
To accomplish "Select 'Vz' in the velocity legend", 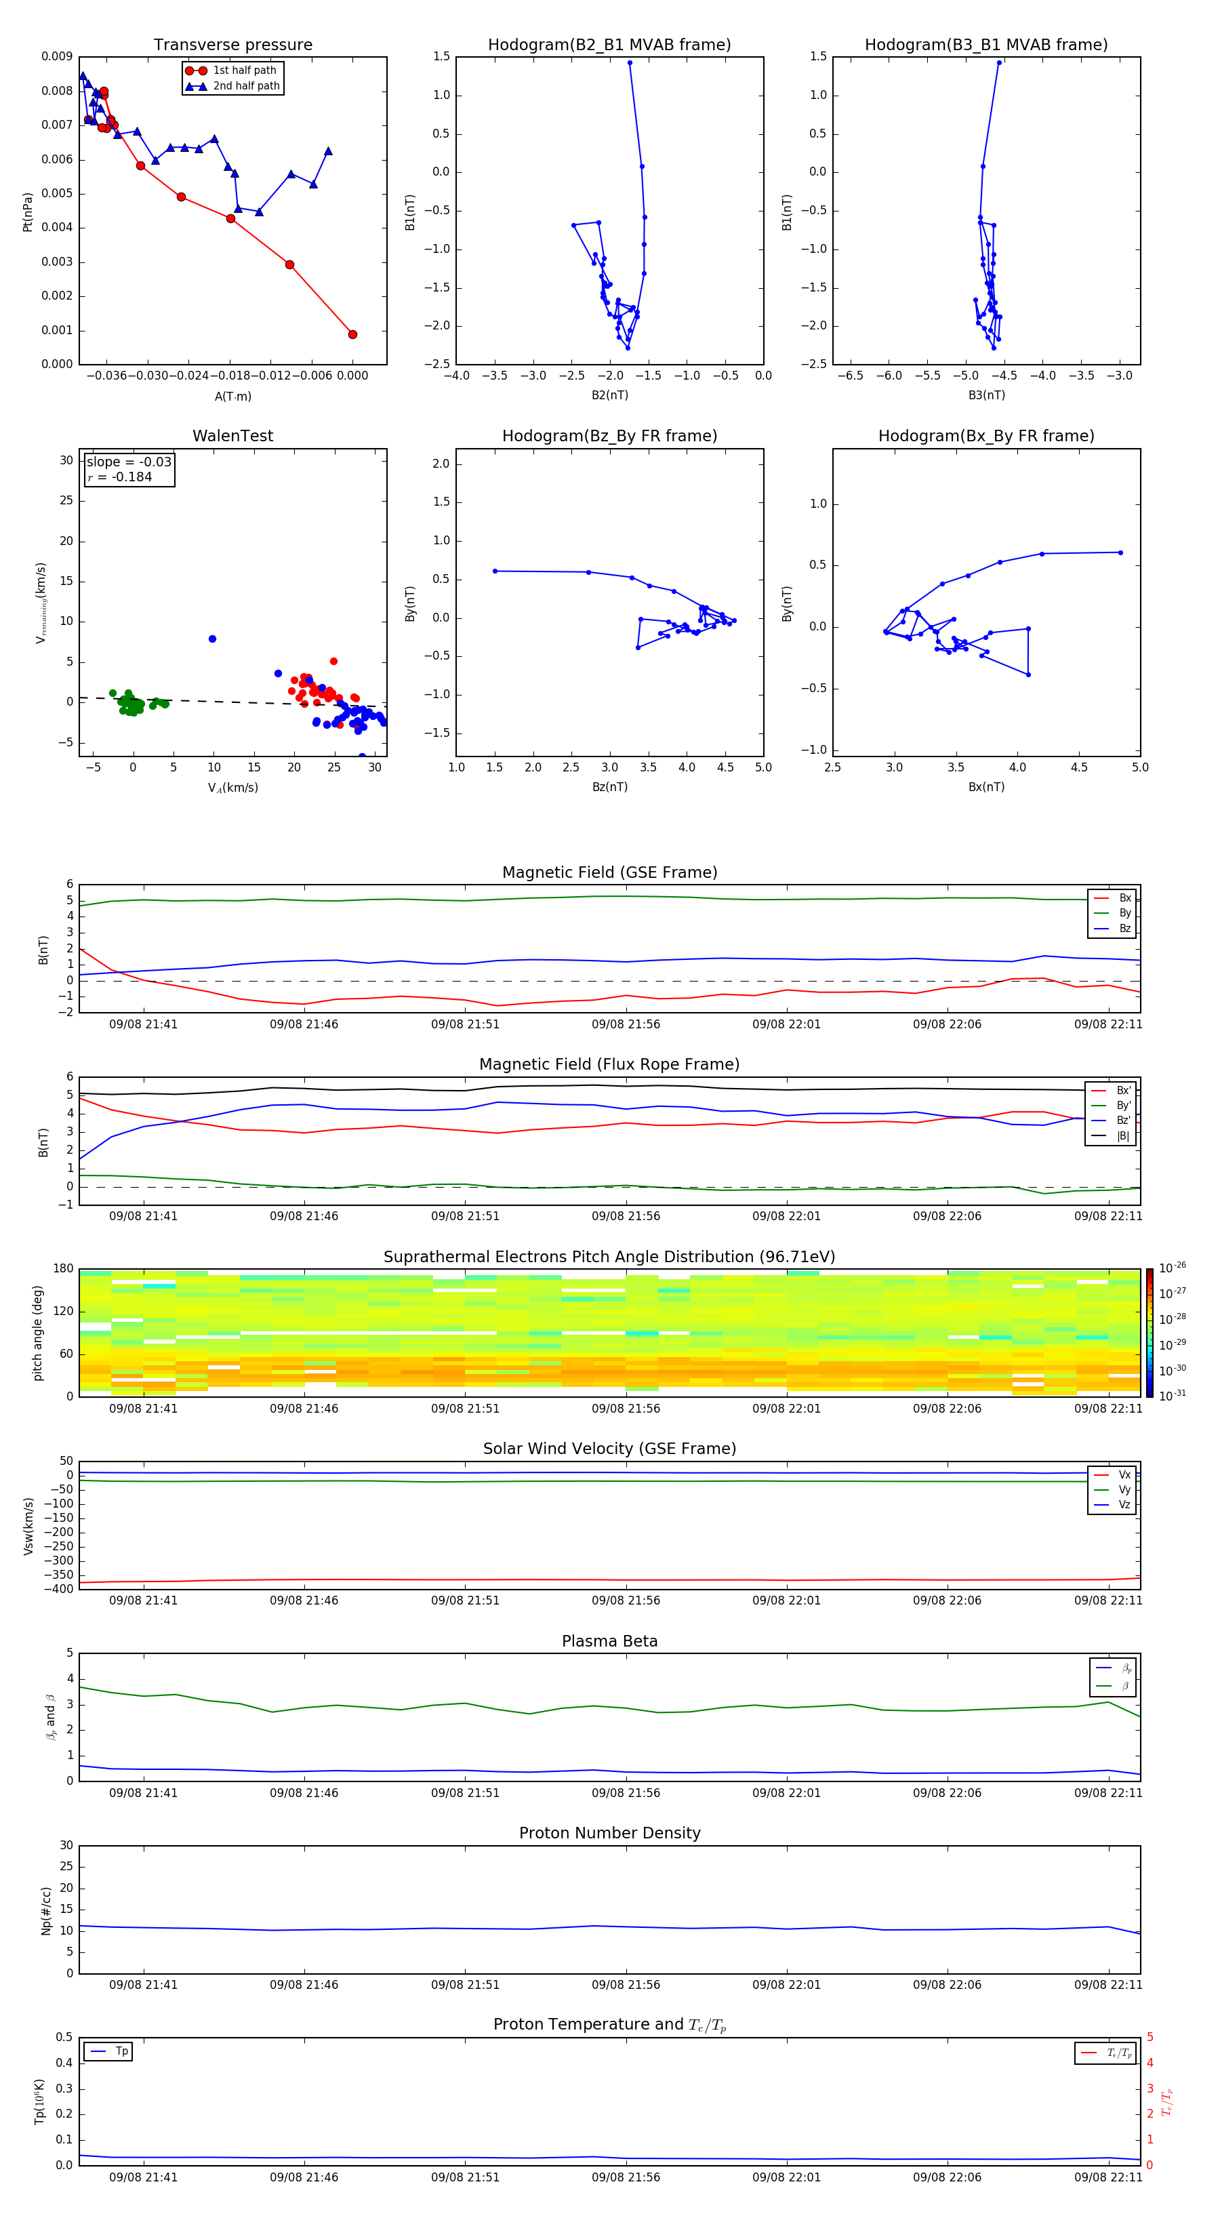I will tap(1112, 1505).
